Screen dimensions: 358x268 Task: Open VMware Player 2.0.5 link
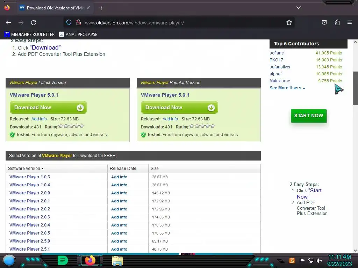30,233
